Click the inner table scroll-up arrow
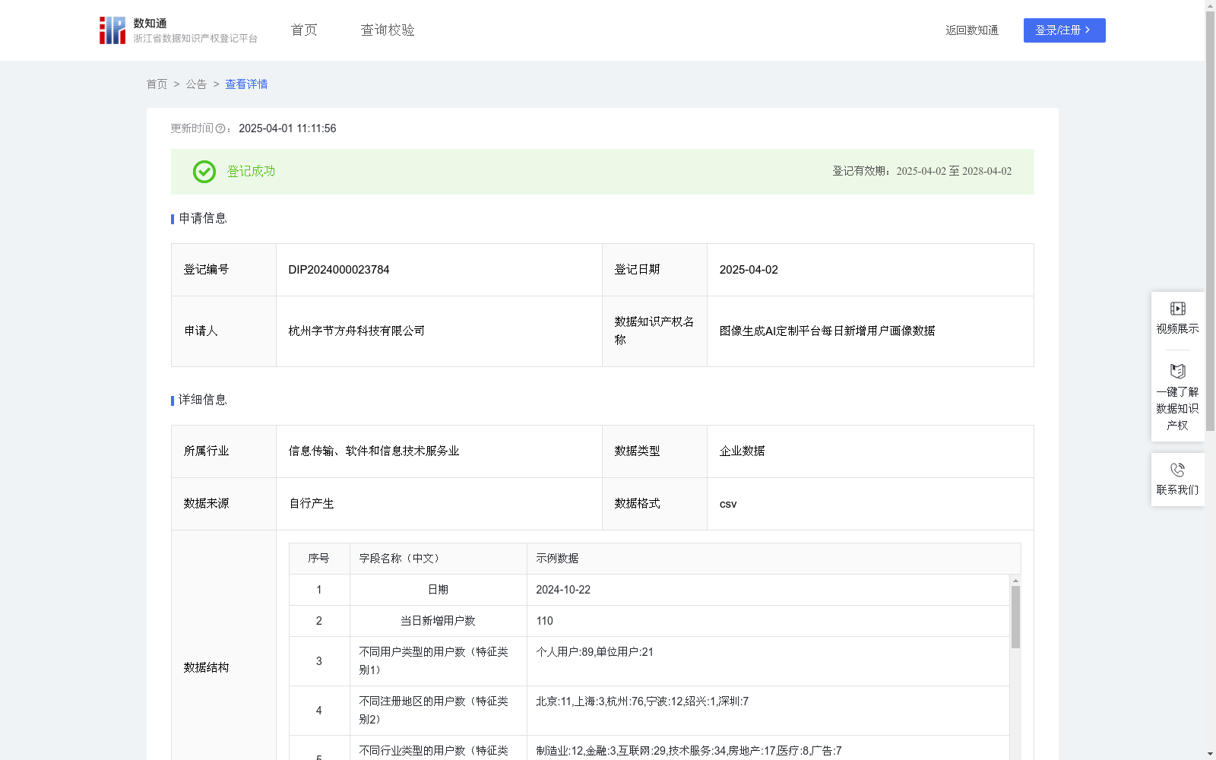The image size is (1216, 760). 1015,581
